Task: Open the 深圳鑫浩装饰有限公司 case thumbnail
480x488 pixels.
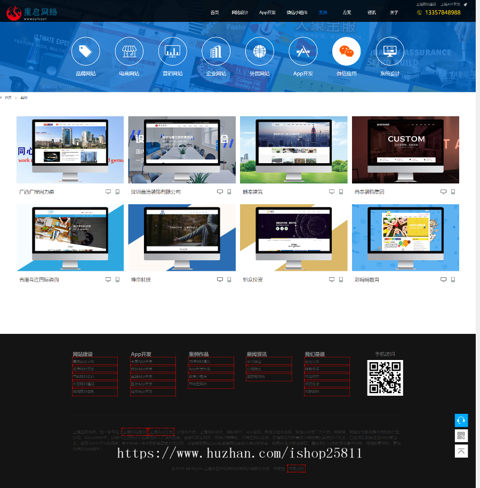Action: 181,150
